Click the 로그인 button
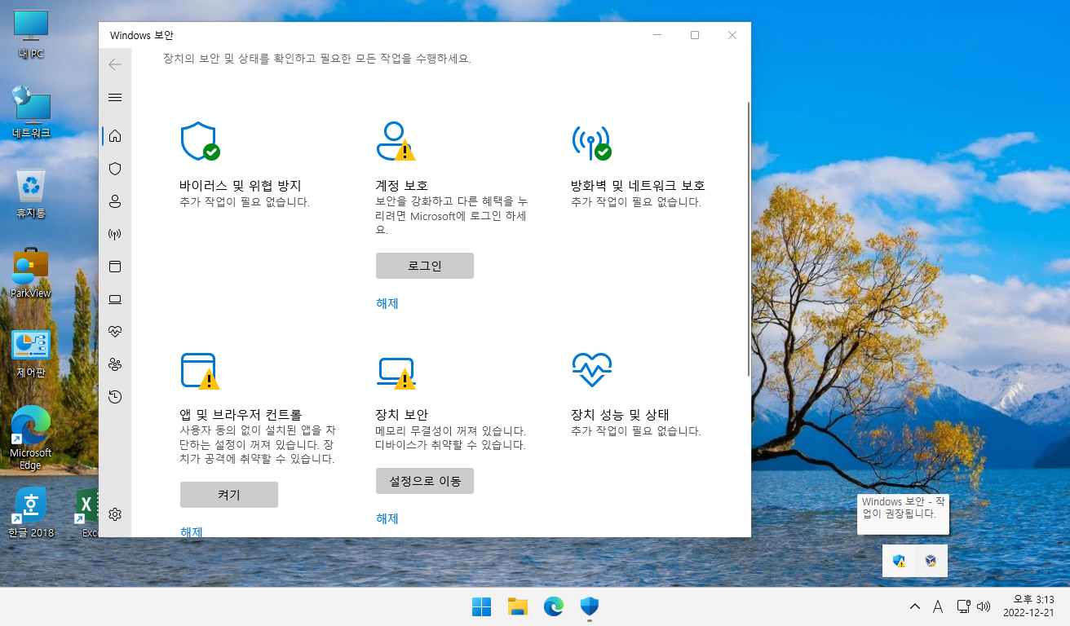The image size is (1070, 626). tap(425, 266)
